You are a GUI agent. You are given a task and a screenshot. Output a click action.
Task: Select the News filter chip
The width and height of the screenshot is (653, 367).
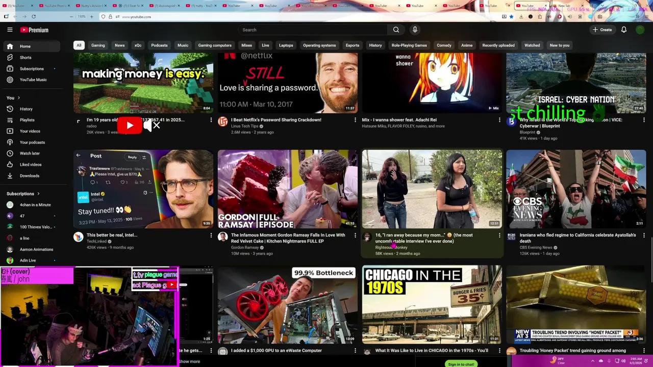(x=119, y=45)
